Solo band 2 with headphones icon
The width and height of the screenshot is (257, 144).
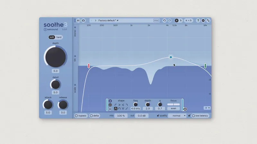pos(110,109)
